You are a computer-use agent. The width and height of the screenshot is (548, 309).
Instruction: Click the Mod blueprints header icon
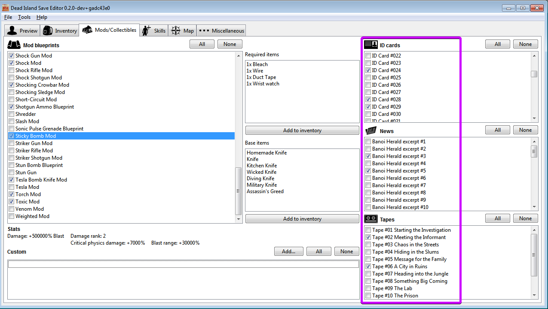pos(14,45)
